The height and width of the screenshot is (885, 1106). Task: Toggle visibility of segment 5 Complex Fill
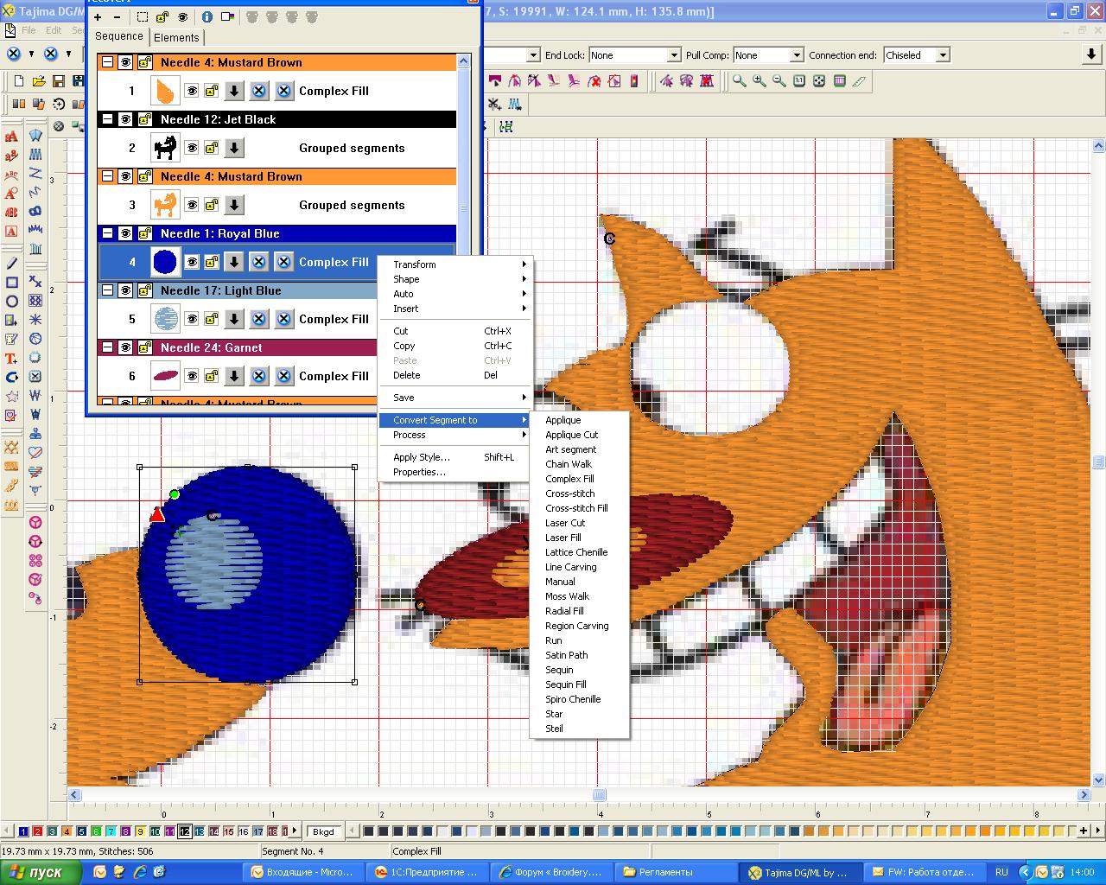pos(192,319)
